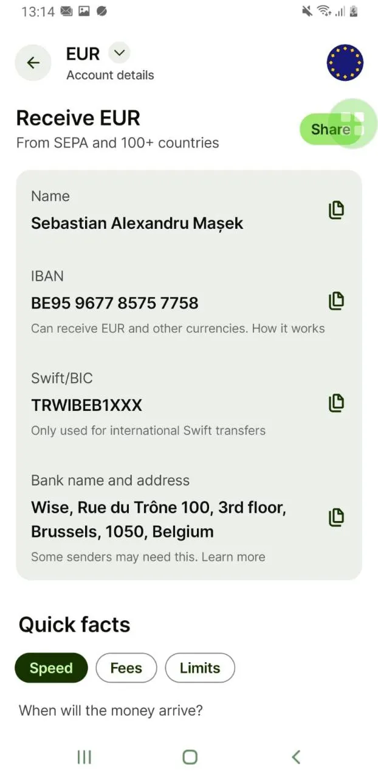Open Android recent apps view

click(84, 756)
